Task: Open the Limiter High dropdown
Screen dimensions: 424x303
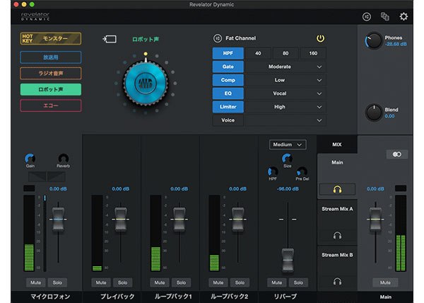Action: [285, 107]
